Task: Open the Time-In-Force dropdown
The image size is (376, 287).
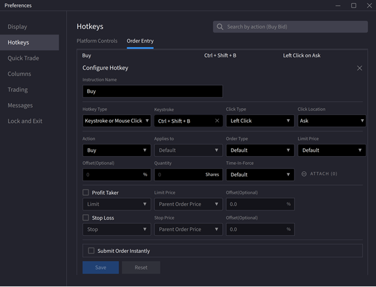Action: click(260, 175)
